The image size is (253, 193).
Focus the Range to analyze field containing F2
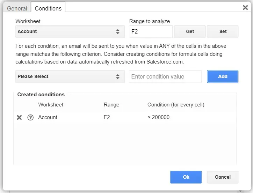tap(151, 31)
